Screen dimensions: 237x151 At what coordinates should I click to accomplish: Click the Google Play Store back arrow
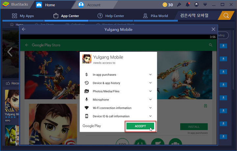(x=27, y=45)
